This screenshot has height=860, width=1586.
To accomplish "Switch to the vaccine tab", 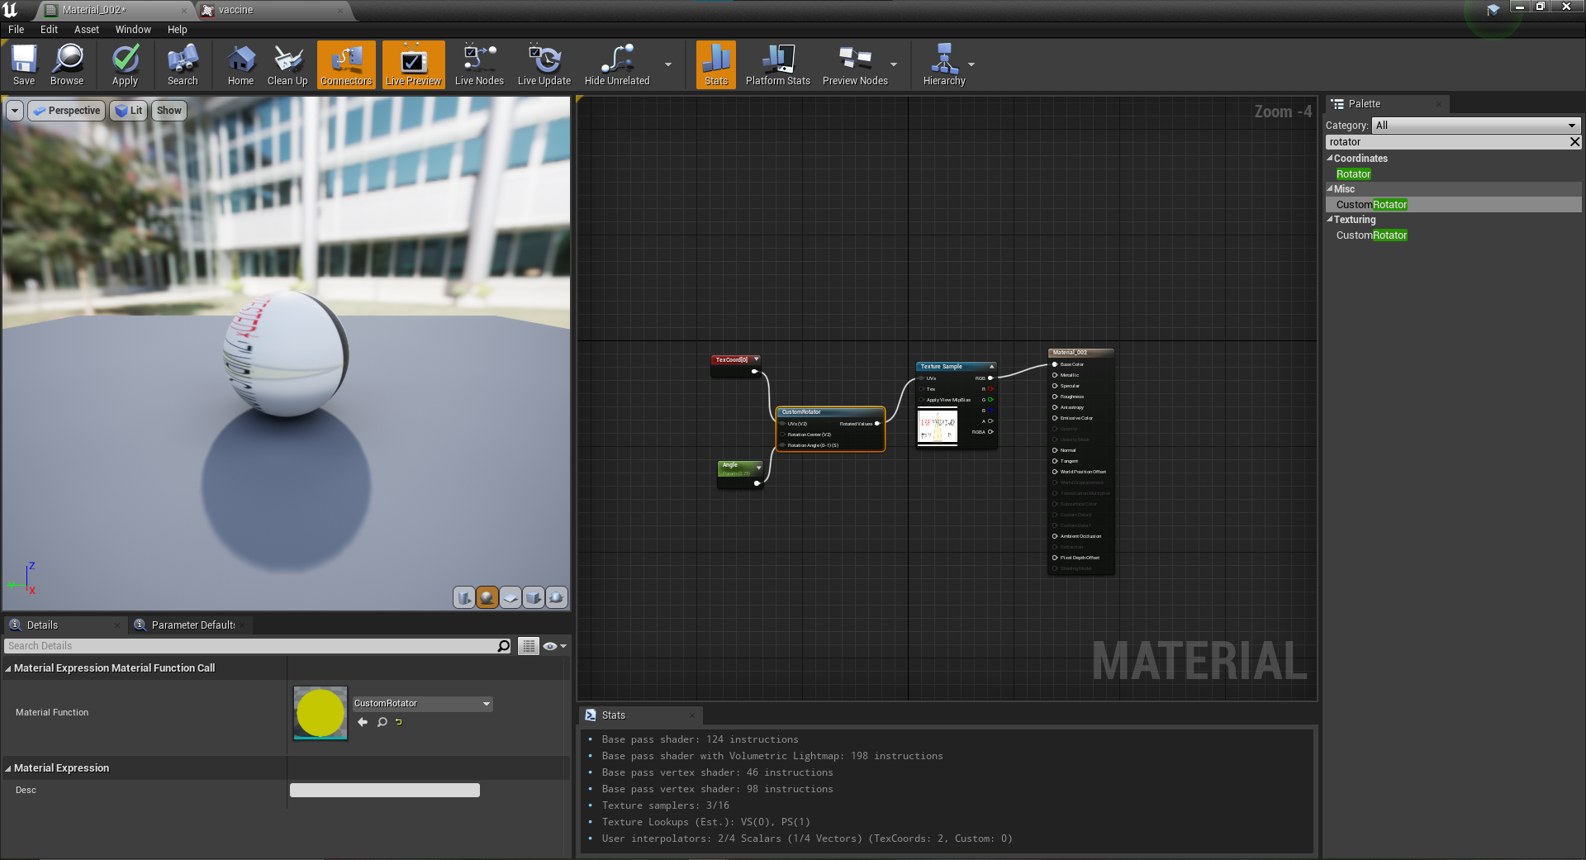I will [x=273, y=10].
